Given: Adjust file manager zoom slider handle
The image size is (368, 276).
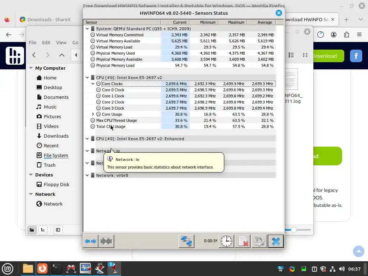Looking at the screenshot, I should 294,230.
